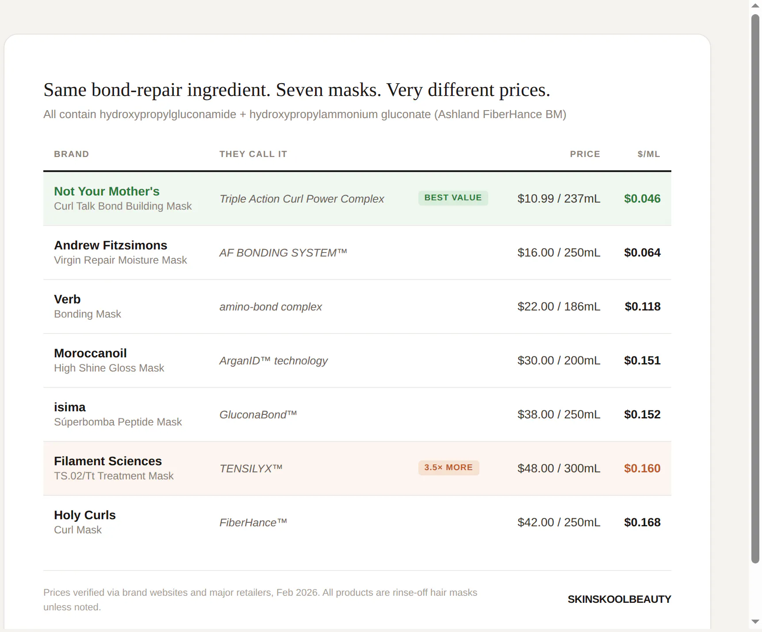
Task: Select the Moroccanoil brand name
Action: [x=90, y=353]
